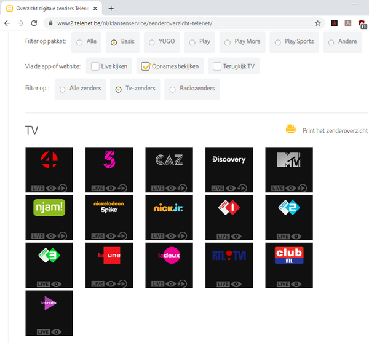Screen dimensions: 369x343
Task: Click the LIVE badge on RTL TVI tile
Action: tap(223, 284)
